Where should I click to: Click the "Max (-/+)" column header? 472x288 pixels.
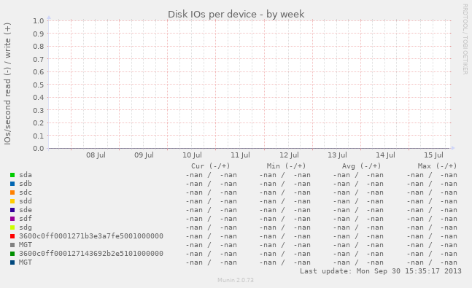437,166
